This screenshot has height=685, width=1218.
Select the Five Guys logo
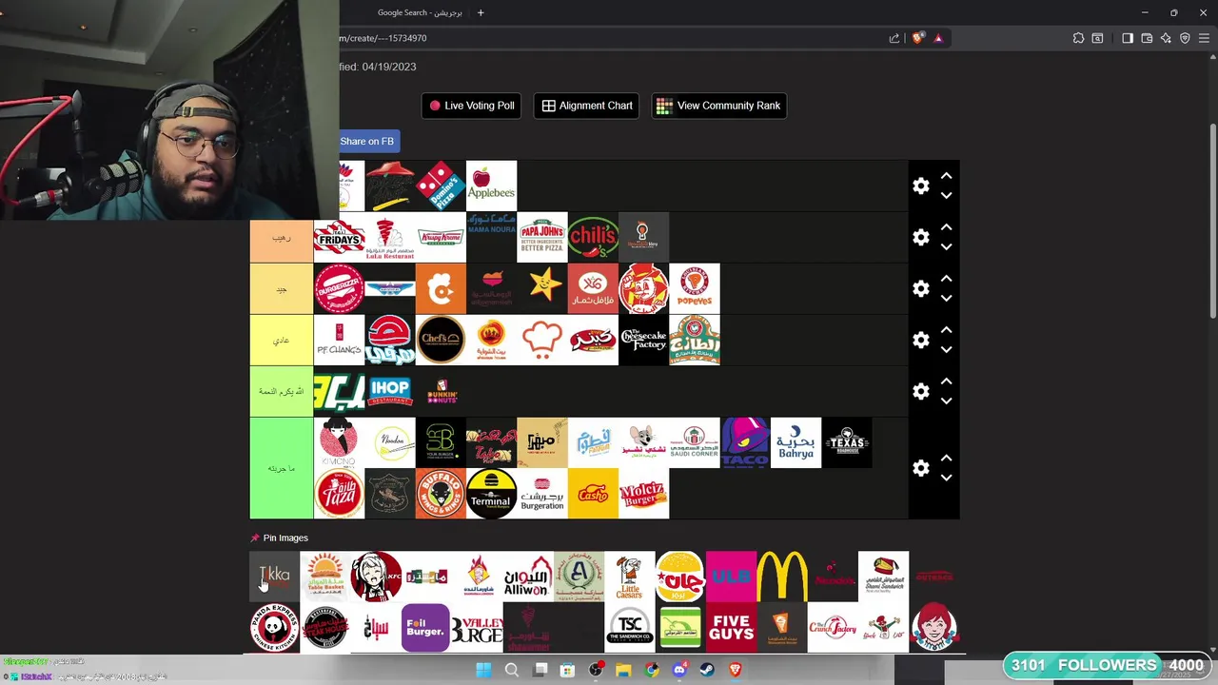tap(731, 628)
